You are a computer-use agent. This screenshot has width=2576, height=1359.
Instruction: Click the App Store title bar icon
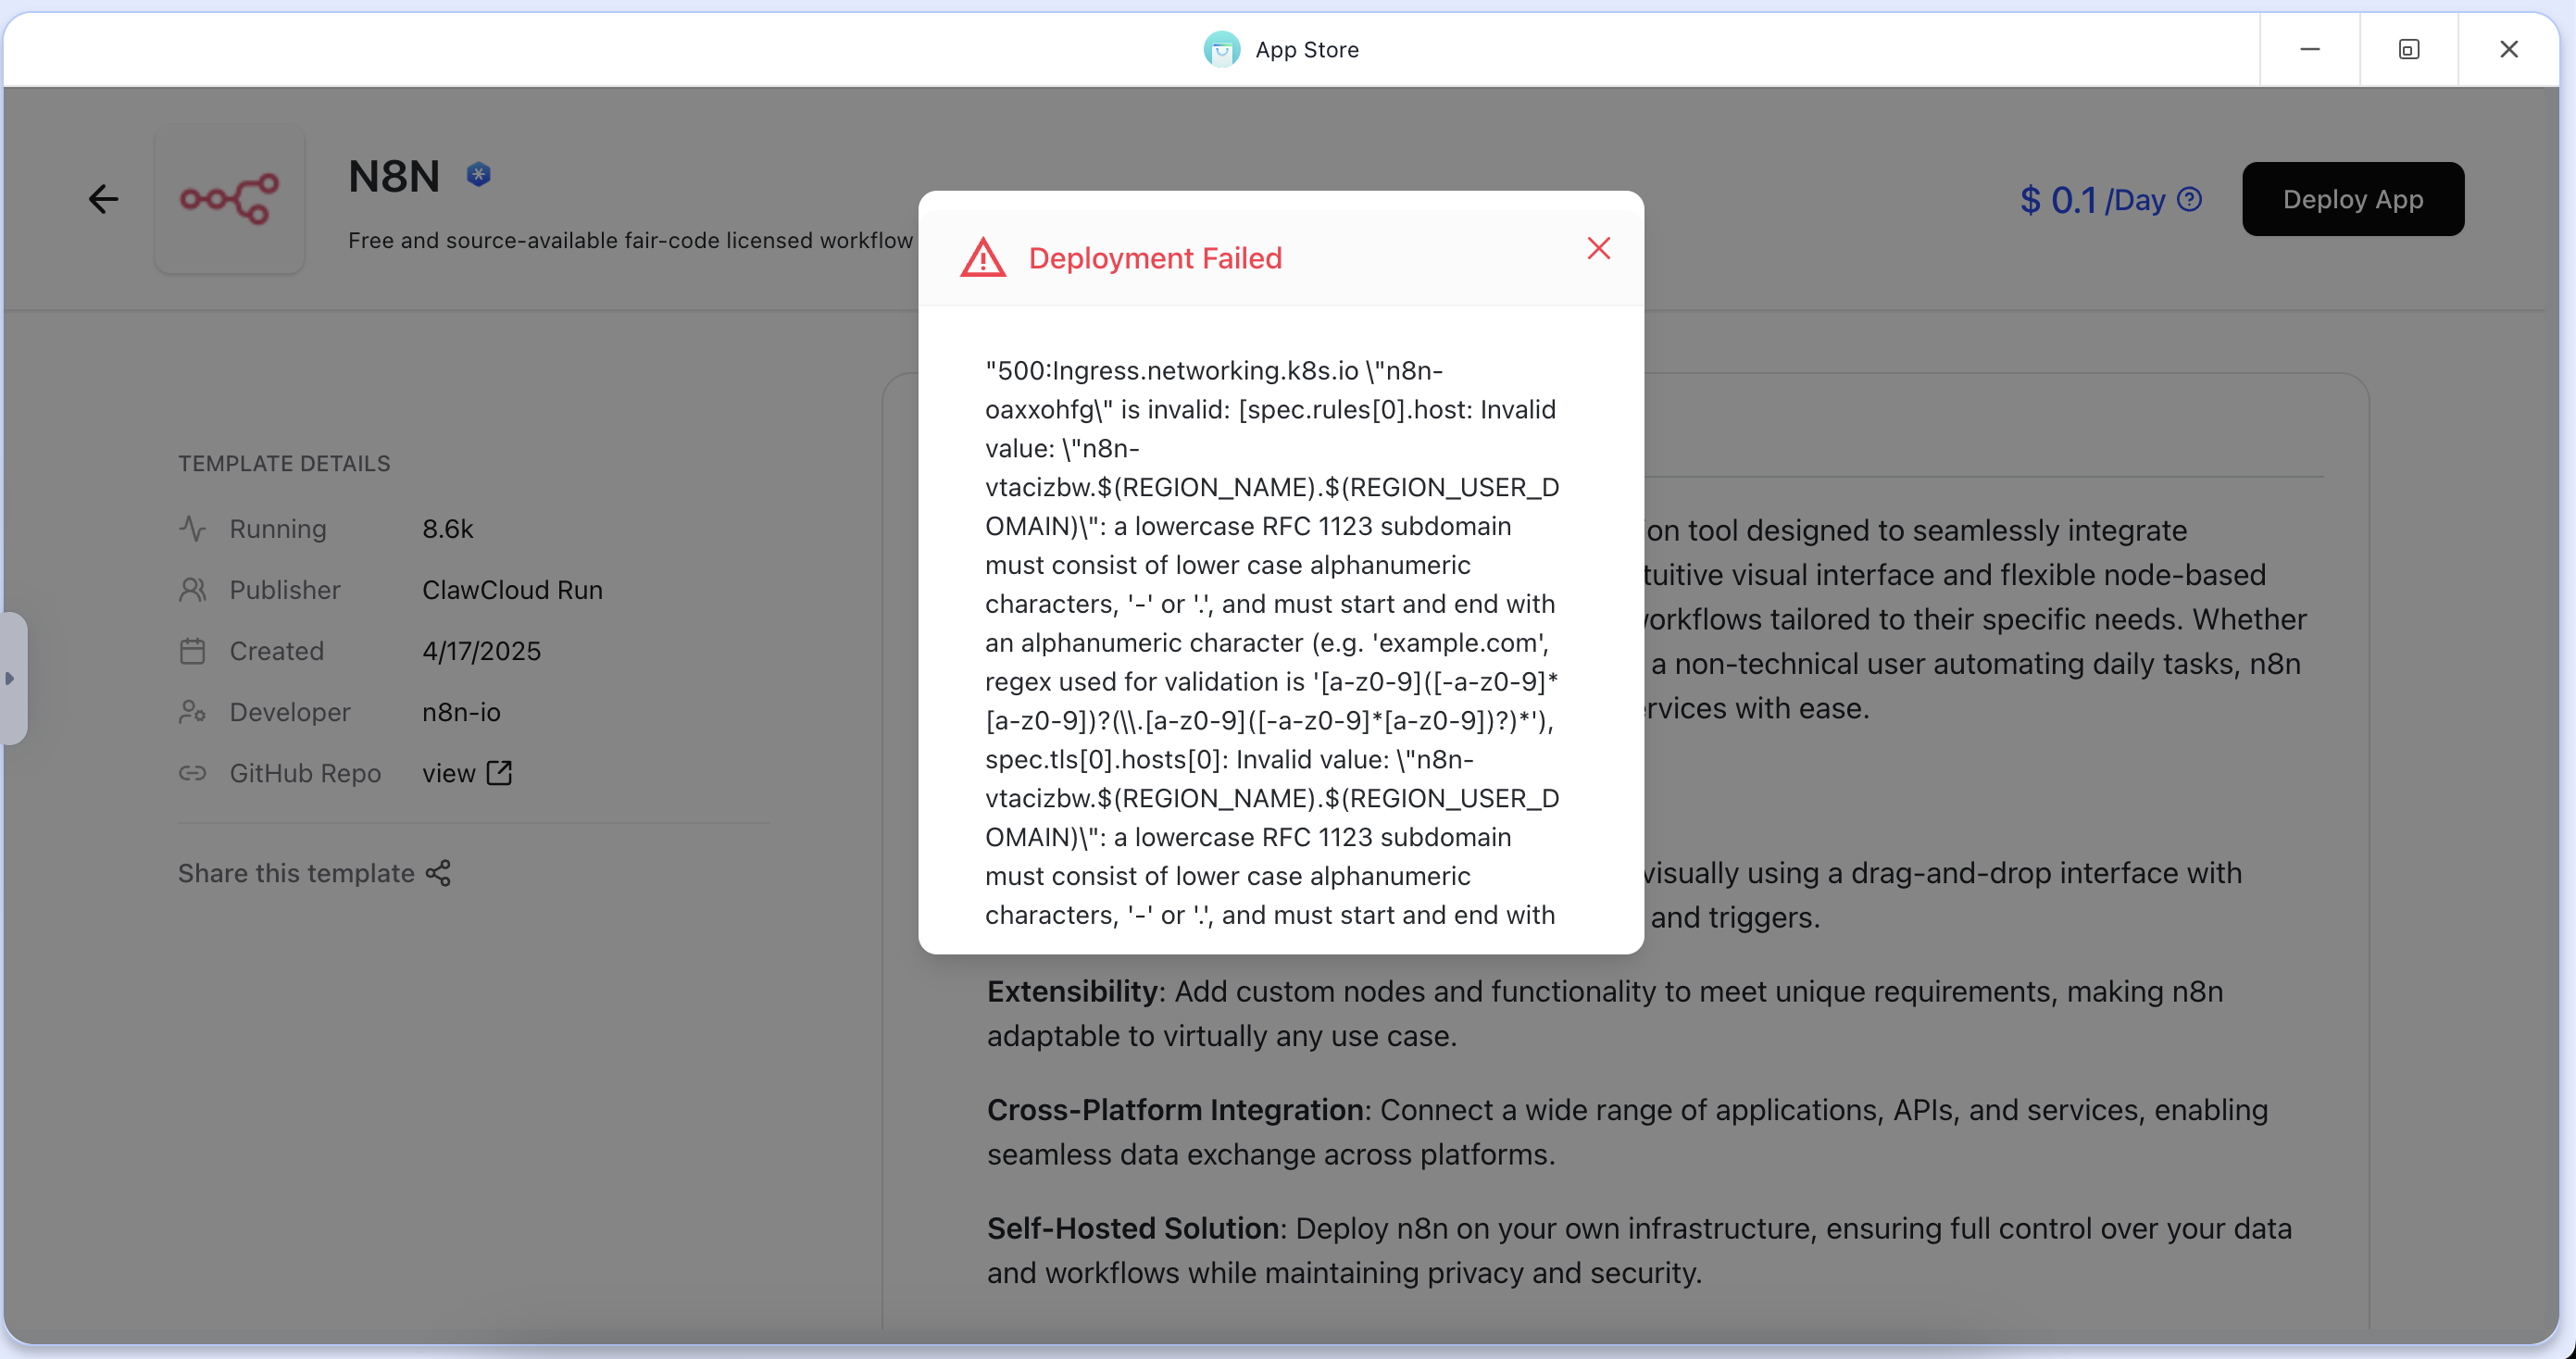[x=1221, y=49]
